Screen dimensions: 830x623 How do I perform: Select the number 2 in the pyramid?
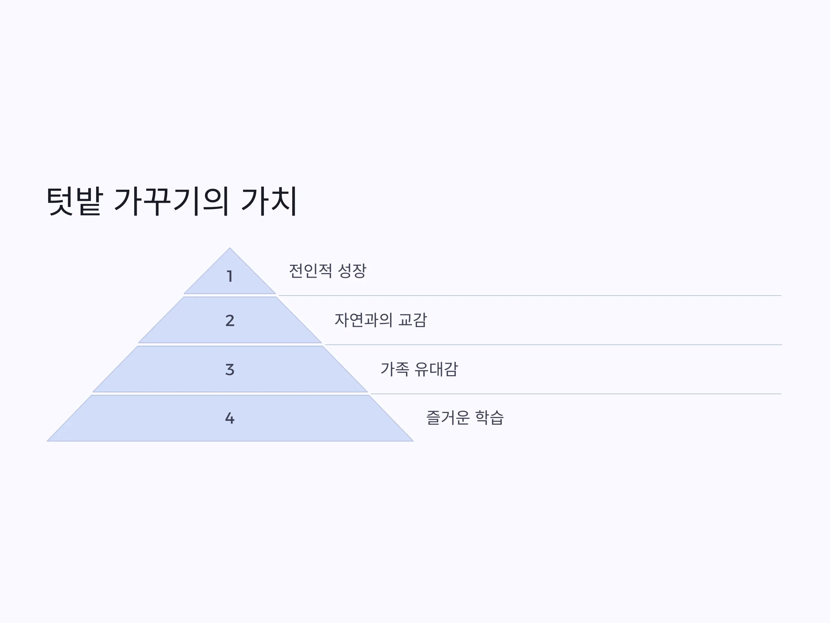pyautogui.click(x=230, y=321)
